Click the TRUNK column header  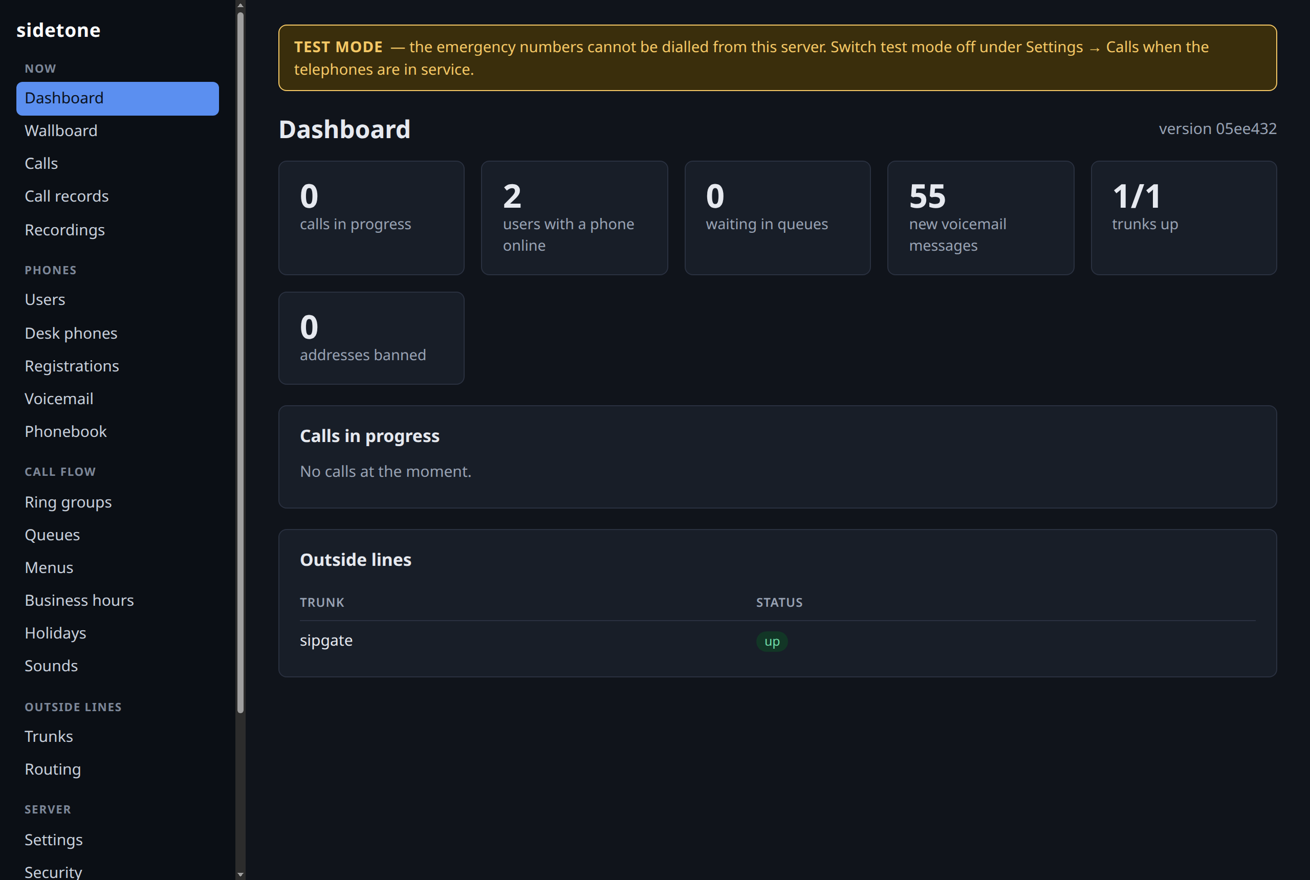[x=321, y=602]
